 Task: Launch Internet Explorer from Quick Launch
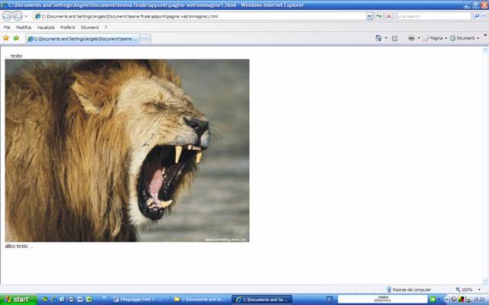[x=53, y=300]
